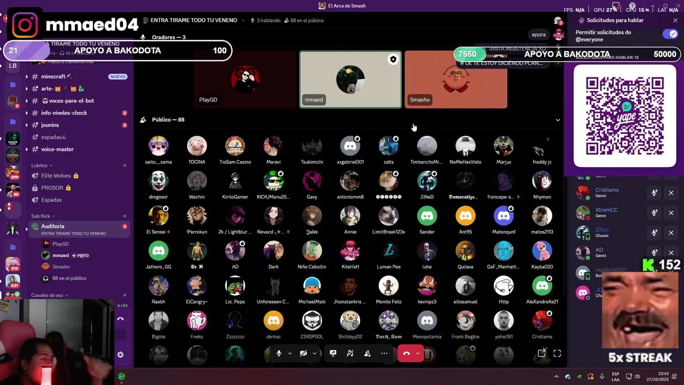This screenshot has height=385, width=684.
Task: Join the PROSOR locked channel
Action: point(79,188)
